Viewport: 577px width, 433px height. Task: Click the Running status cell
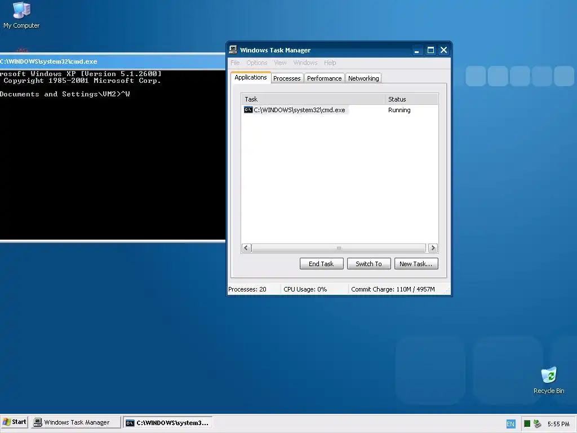(x=400, y=110)
